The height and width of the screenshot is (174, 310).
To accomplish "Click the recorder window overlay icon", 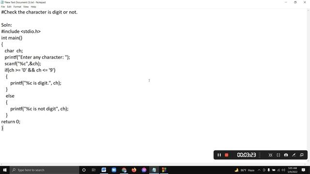I will [302, 155].
